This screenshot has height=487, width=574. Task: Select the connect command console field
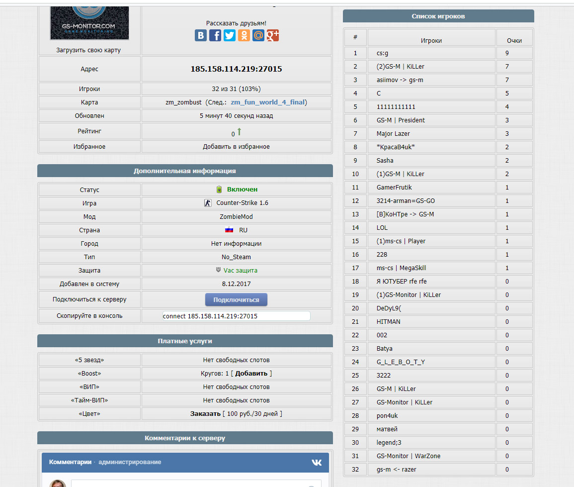point(236,316)
